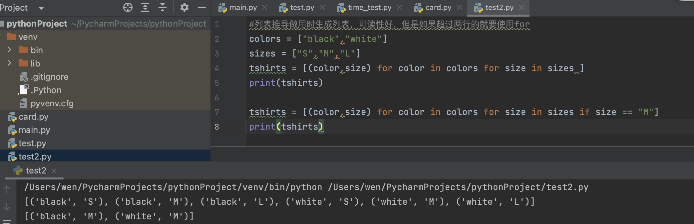Open Project panel settings gear

(x=184, y=7)
